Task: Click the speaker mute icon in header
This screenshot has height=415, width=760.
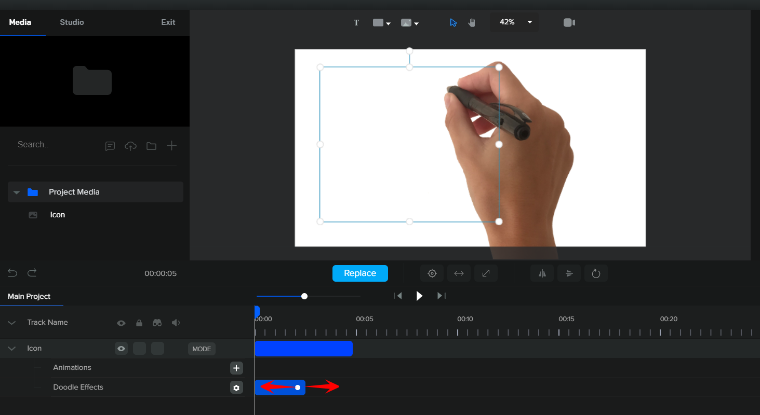Action: [176, 323]
